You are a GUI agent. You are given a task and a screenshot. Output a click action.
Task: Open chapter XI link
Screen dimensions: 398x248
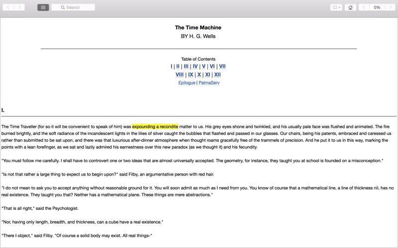tap(207, 75)
